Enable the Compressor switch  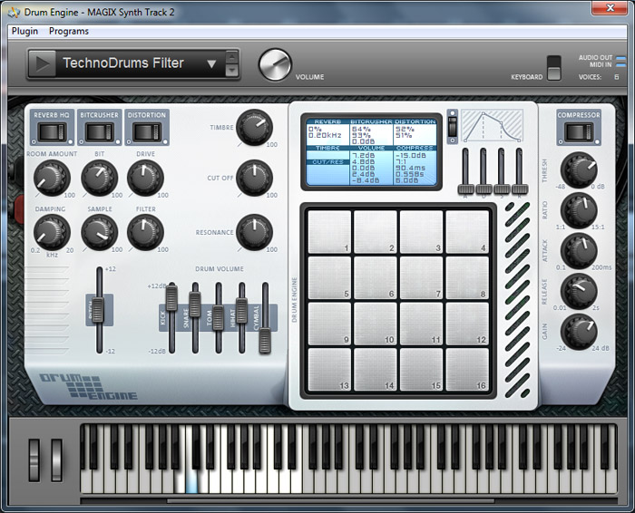[x=578, y=132]
